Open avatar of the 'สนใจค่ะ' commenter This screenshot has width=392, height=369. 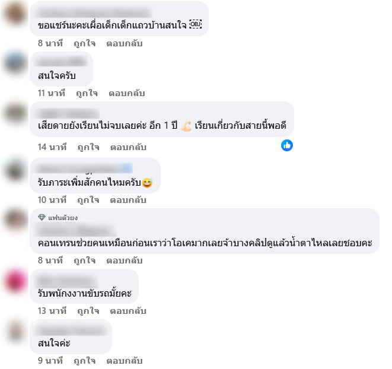[x=15, y=330]
